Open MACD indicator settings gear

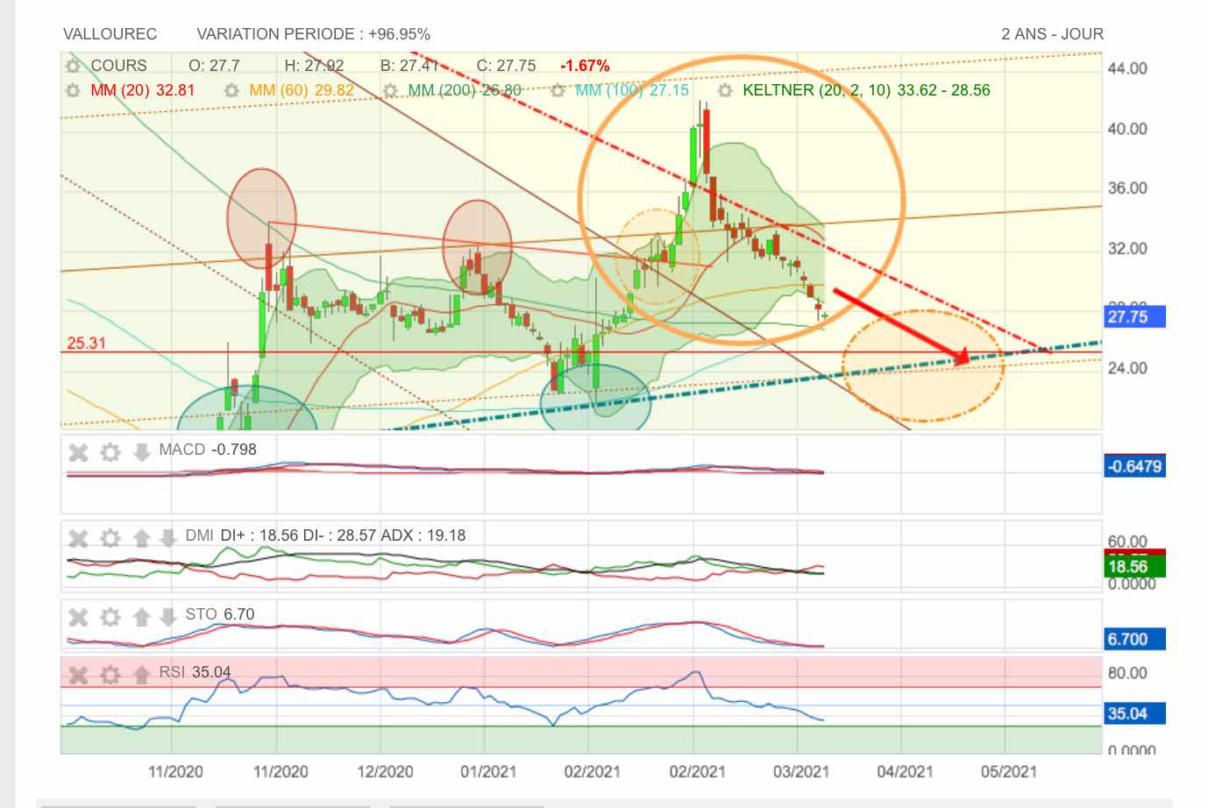coord(110,452)
